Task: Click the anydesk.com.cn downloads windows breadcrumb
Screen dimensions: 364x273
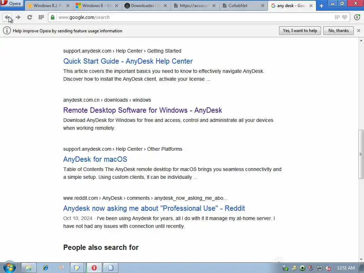Action: pyautogui.click(x=107, y=100)
